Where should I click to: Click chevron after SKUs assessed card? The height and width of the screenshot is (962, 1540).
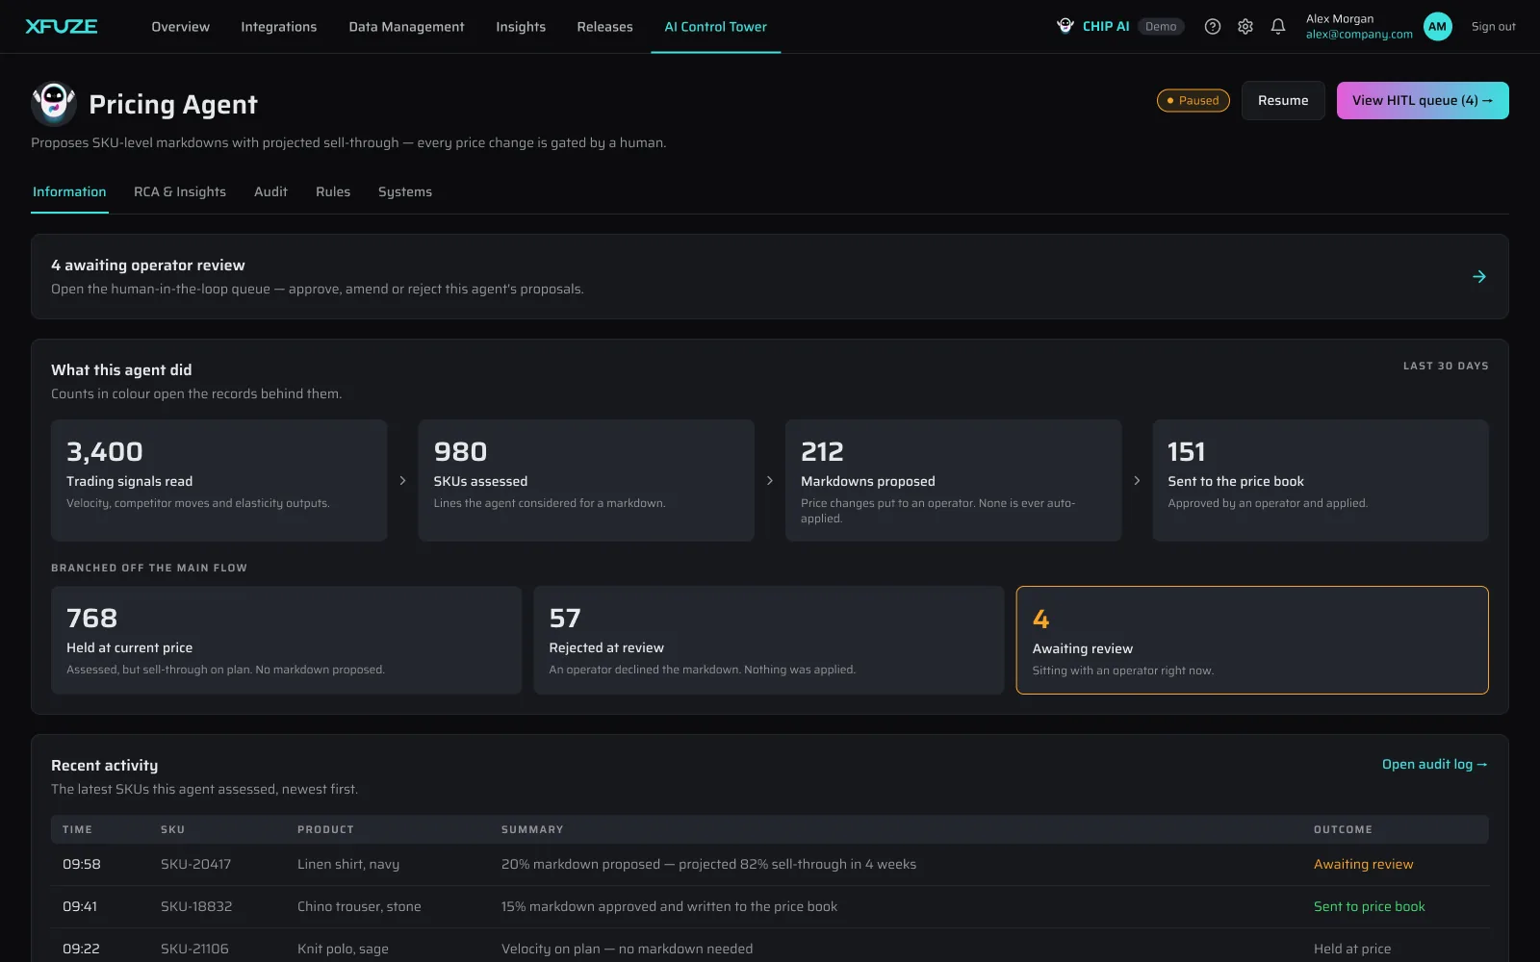pyautogui.click(x=770, y=480)
